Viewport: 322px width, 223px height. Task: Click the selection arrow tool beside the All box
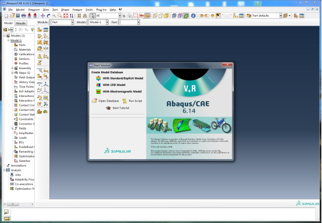tap(92, 16)
